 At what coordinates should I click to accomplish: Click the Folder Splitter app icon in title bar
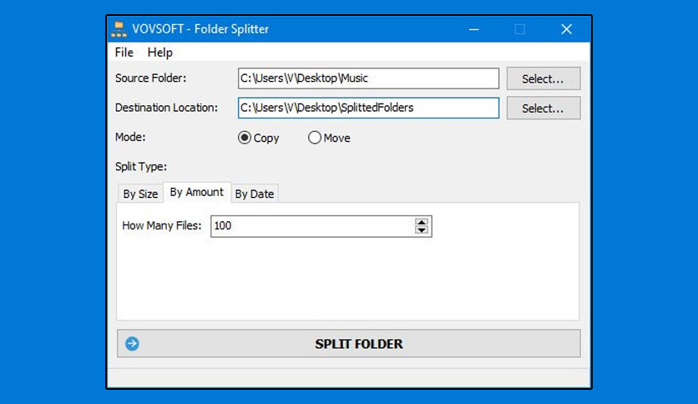pyautogui.click(x=119, y=29)
